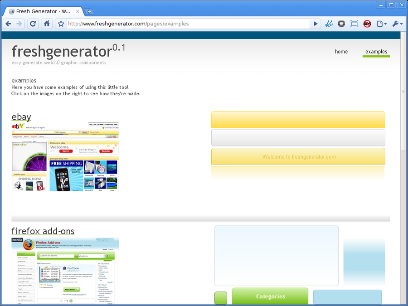Select the Fresh Generator tab

pyautogui.click(x=43, y=11)
